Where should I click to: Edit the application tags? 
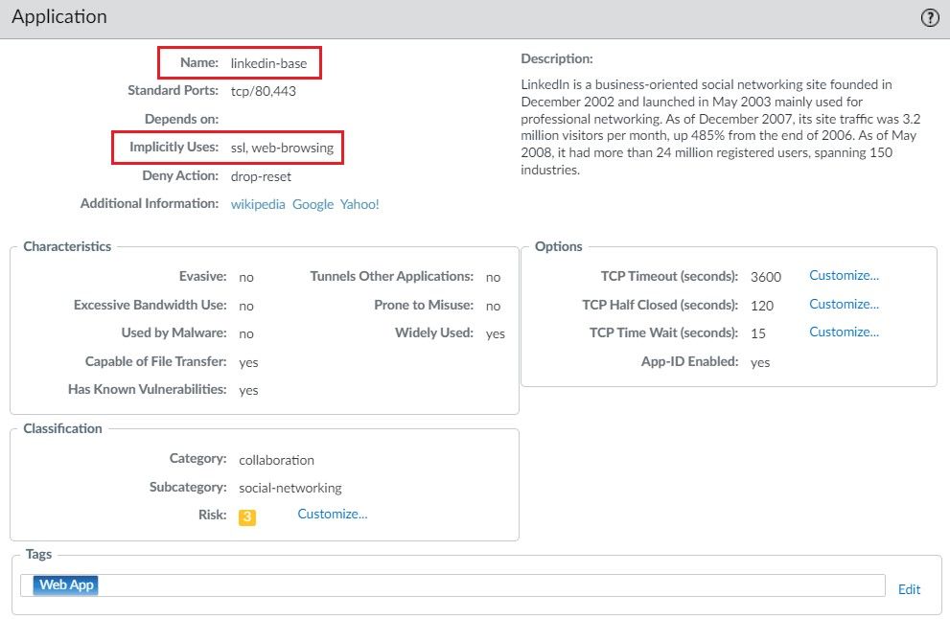click(909, 589)
